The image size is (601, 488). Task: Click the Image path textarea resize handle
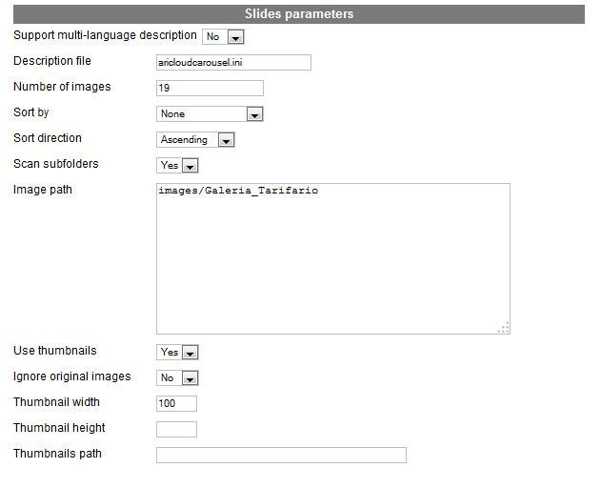[x=504, y=328]
